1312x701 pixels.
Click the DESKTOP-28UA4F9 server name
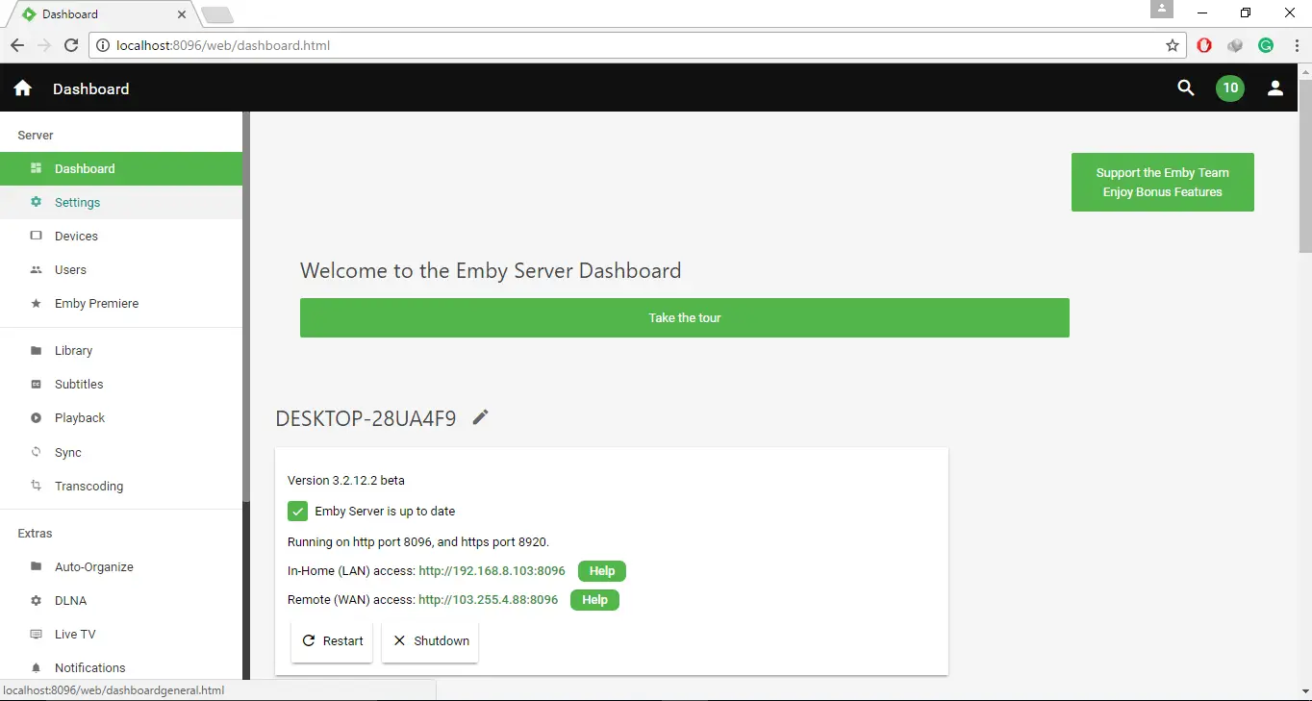(366, 418)
